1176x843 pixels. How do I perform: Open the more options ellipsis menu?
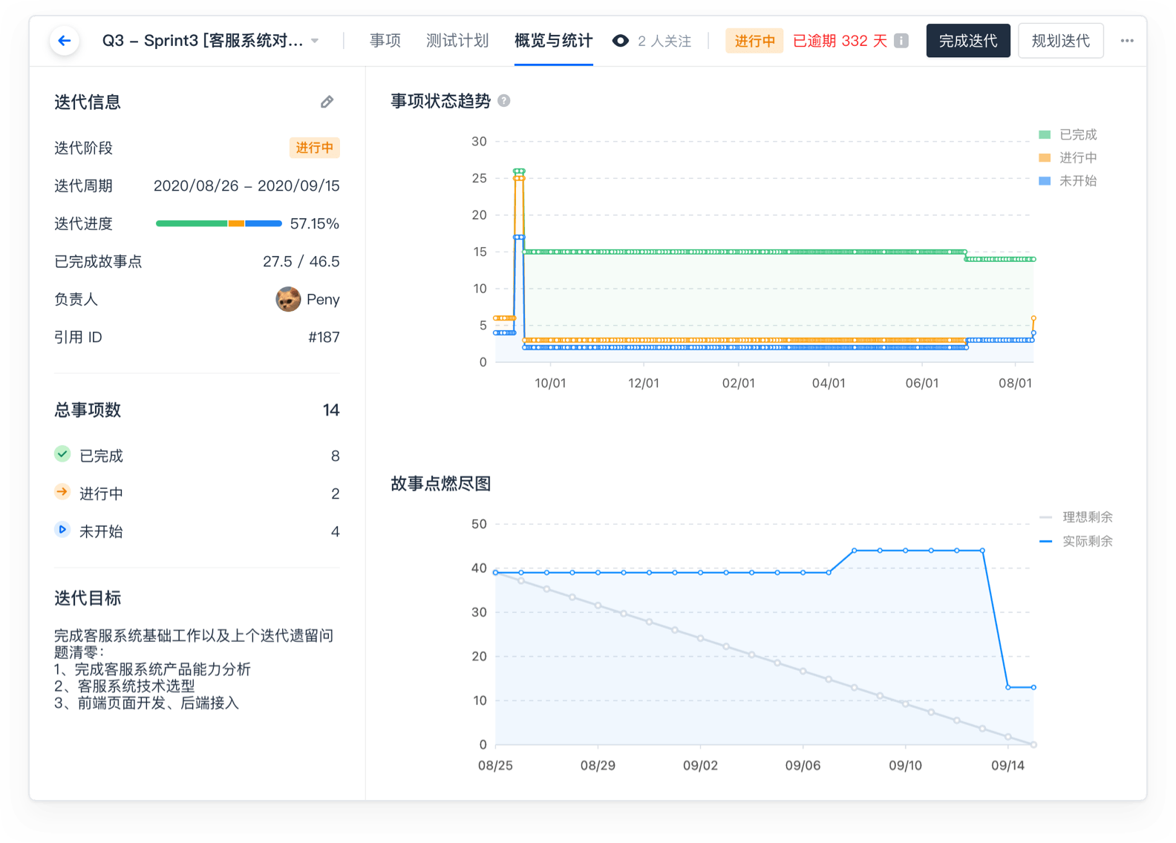tap(1127, 41)
